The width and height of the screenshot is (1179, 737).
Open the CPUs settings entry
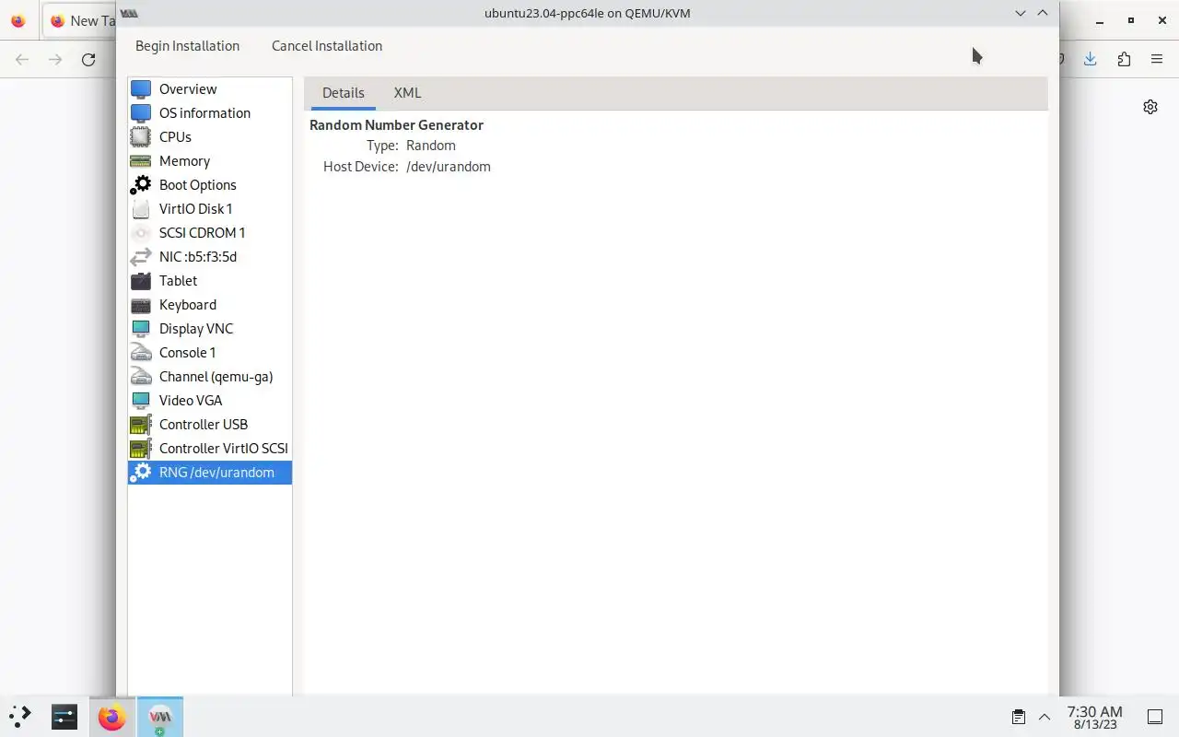[x=210, y=137]
